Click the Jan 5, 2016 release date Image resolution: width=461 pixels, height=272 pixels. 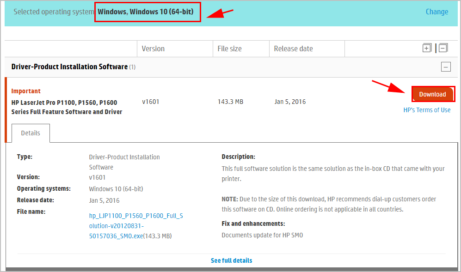coord(290,102)
